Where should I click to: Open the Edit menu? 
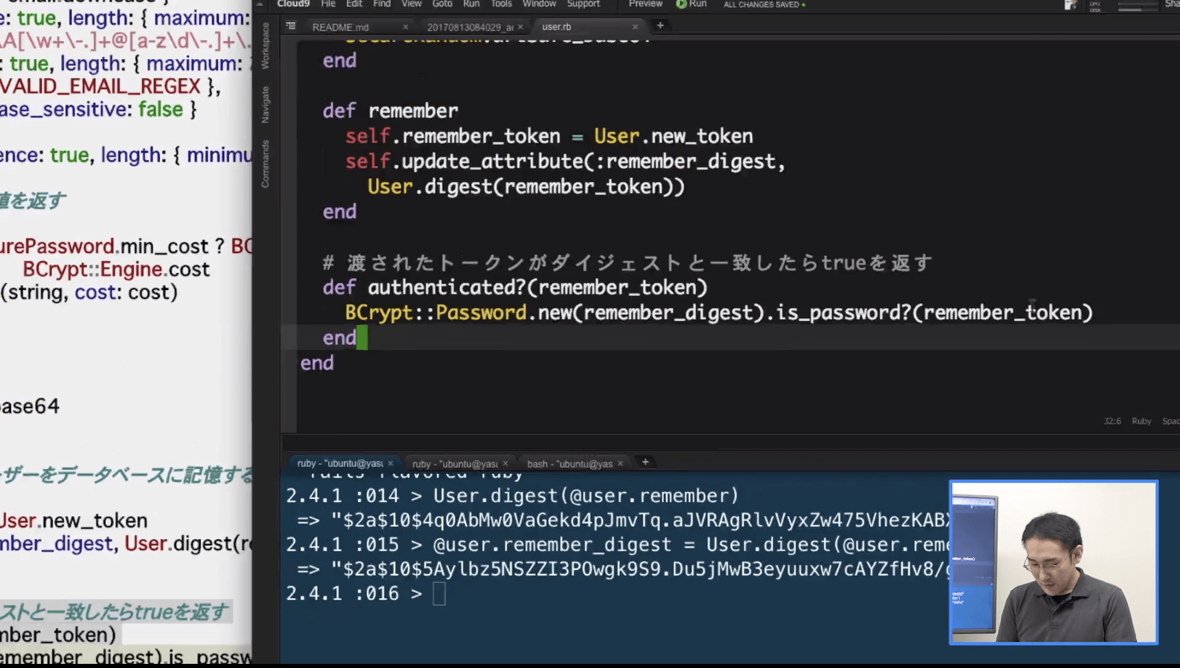coord(354,4)
